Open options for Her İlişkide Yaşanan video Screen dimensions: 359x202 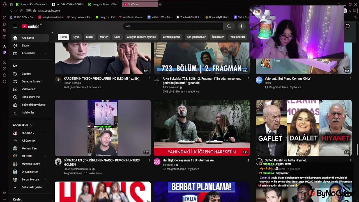point(248,160)
